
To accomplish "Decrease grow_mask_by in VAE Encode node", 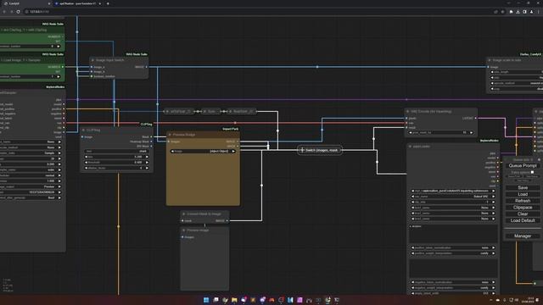I will pos(411,133).
